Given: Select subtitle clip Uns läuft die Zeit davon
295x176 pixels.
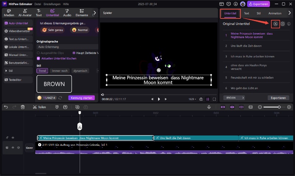Looking at the screenshot, I should coord(196,138).
